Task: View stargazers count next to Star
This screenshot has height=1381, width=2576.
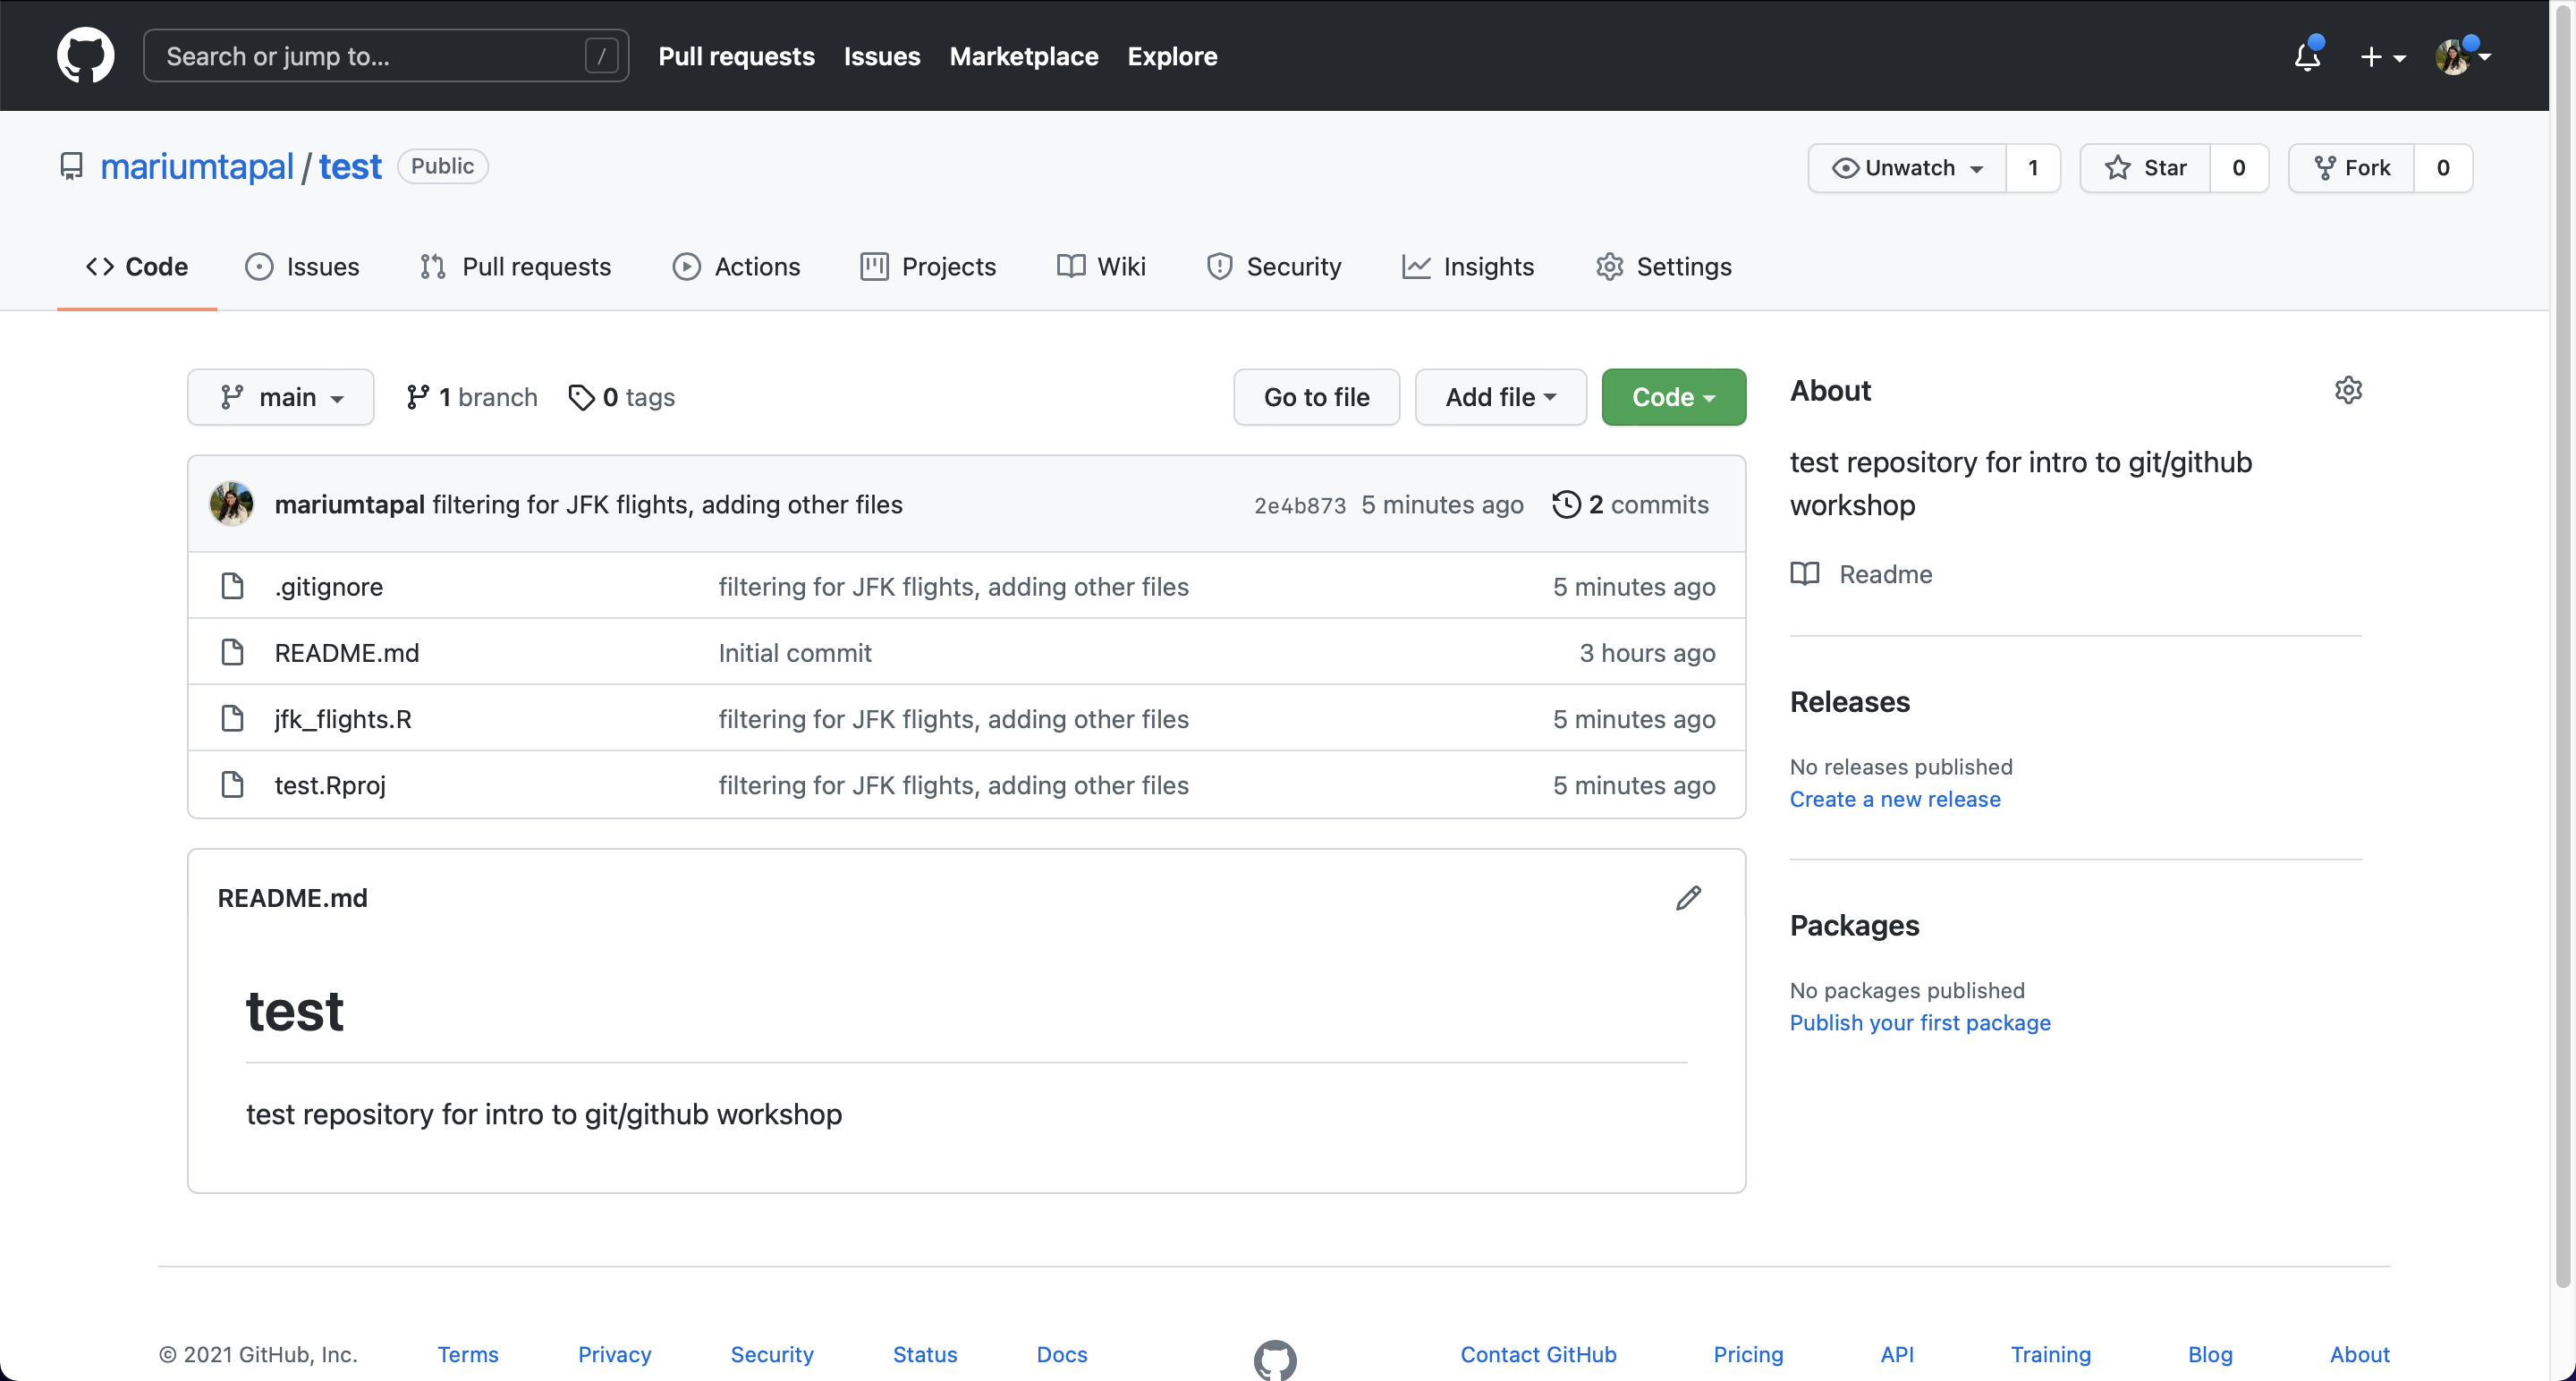Action: (2239, 167)
